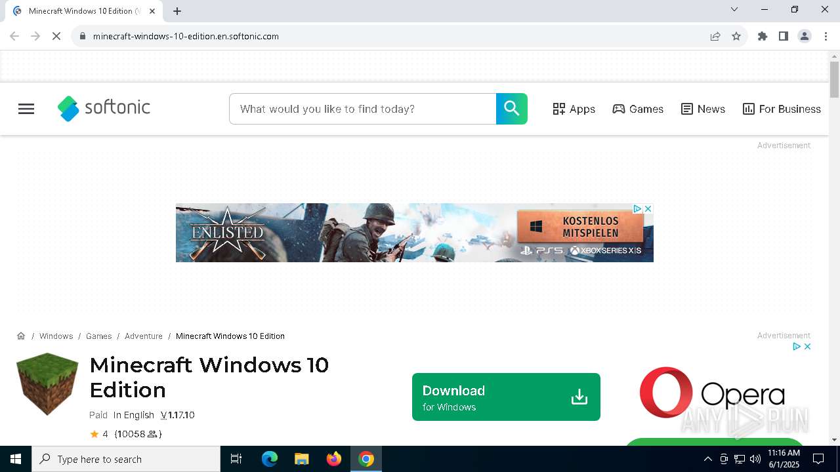Open the News section
This screenshot has width=840, height=472.
pos(703,109)
